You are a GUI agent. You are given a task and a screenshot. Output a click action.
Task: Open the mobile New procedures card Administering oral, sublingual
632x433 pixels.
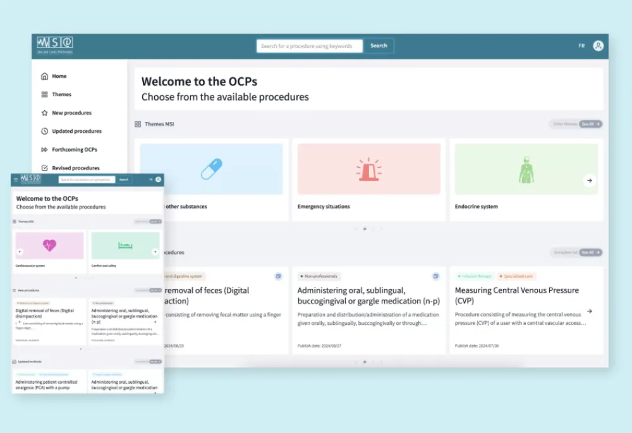click(x=125, y=321)
